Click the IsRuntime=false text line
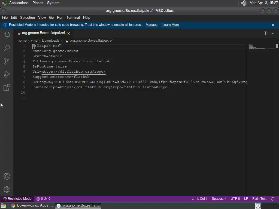279x209 pixels. coord(50,66)
